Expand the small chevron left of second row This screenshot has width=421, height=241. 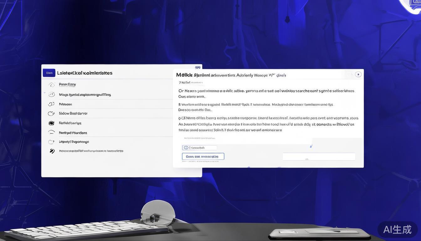(44, 93)
